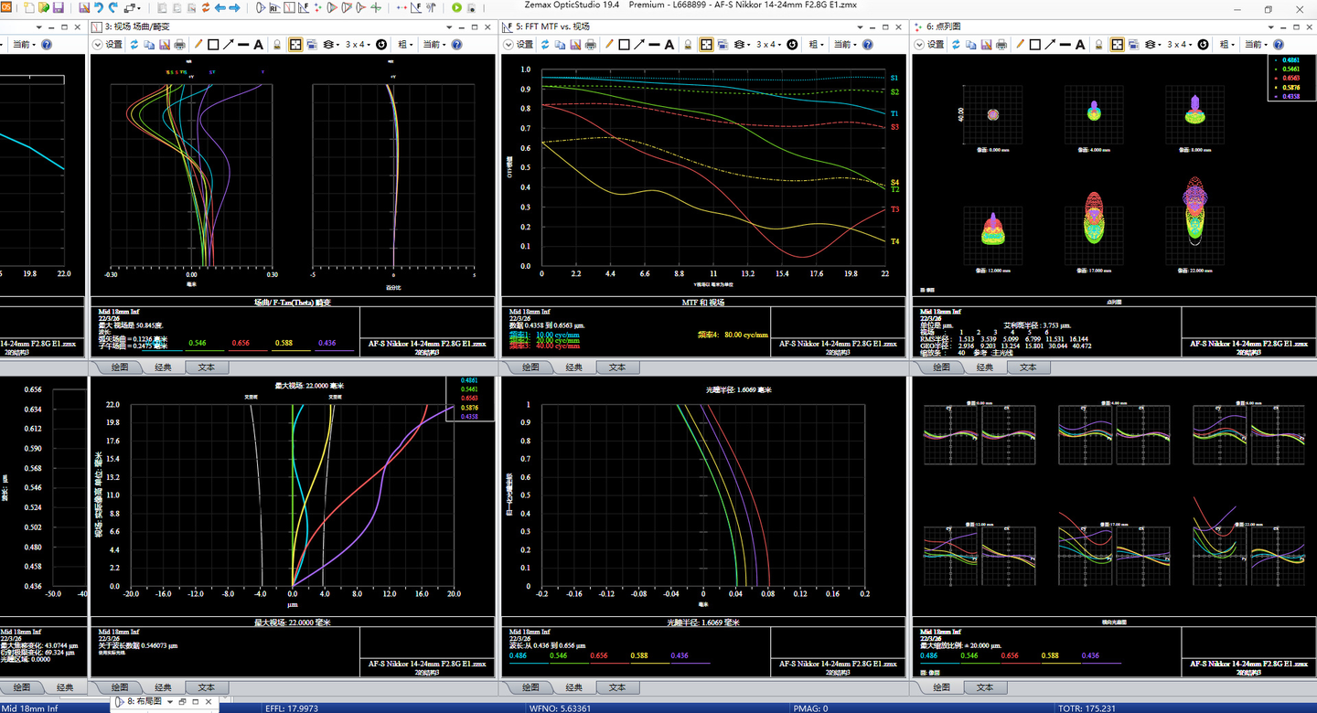The width and height of the screenshot is (1317, 713).
Task: Click the green Run button in main toolbar
Action: point(457,8)
